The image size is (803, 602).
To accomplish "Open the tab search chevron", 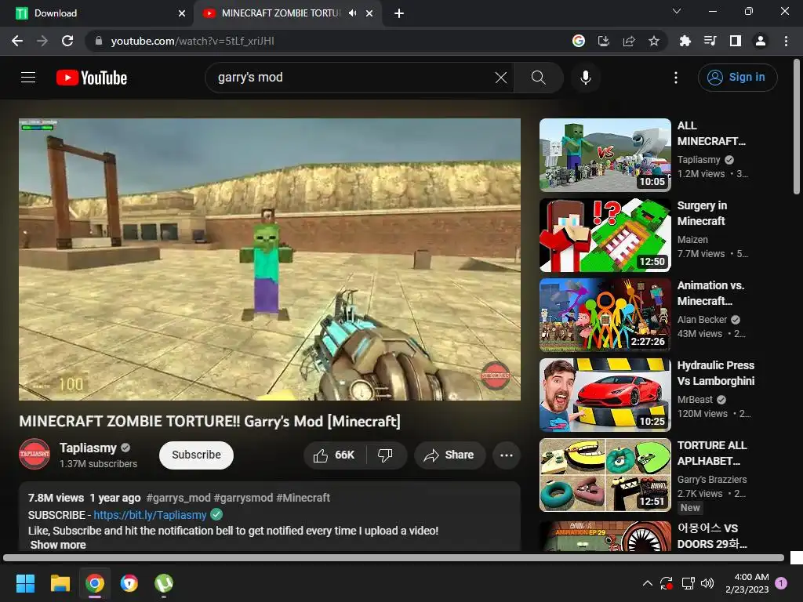I will (x=677, y=11).
